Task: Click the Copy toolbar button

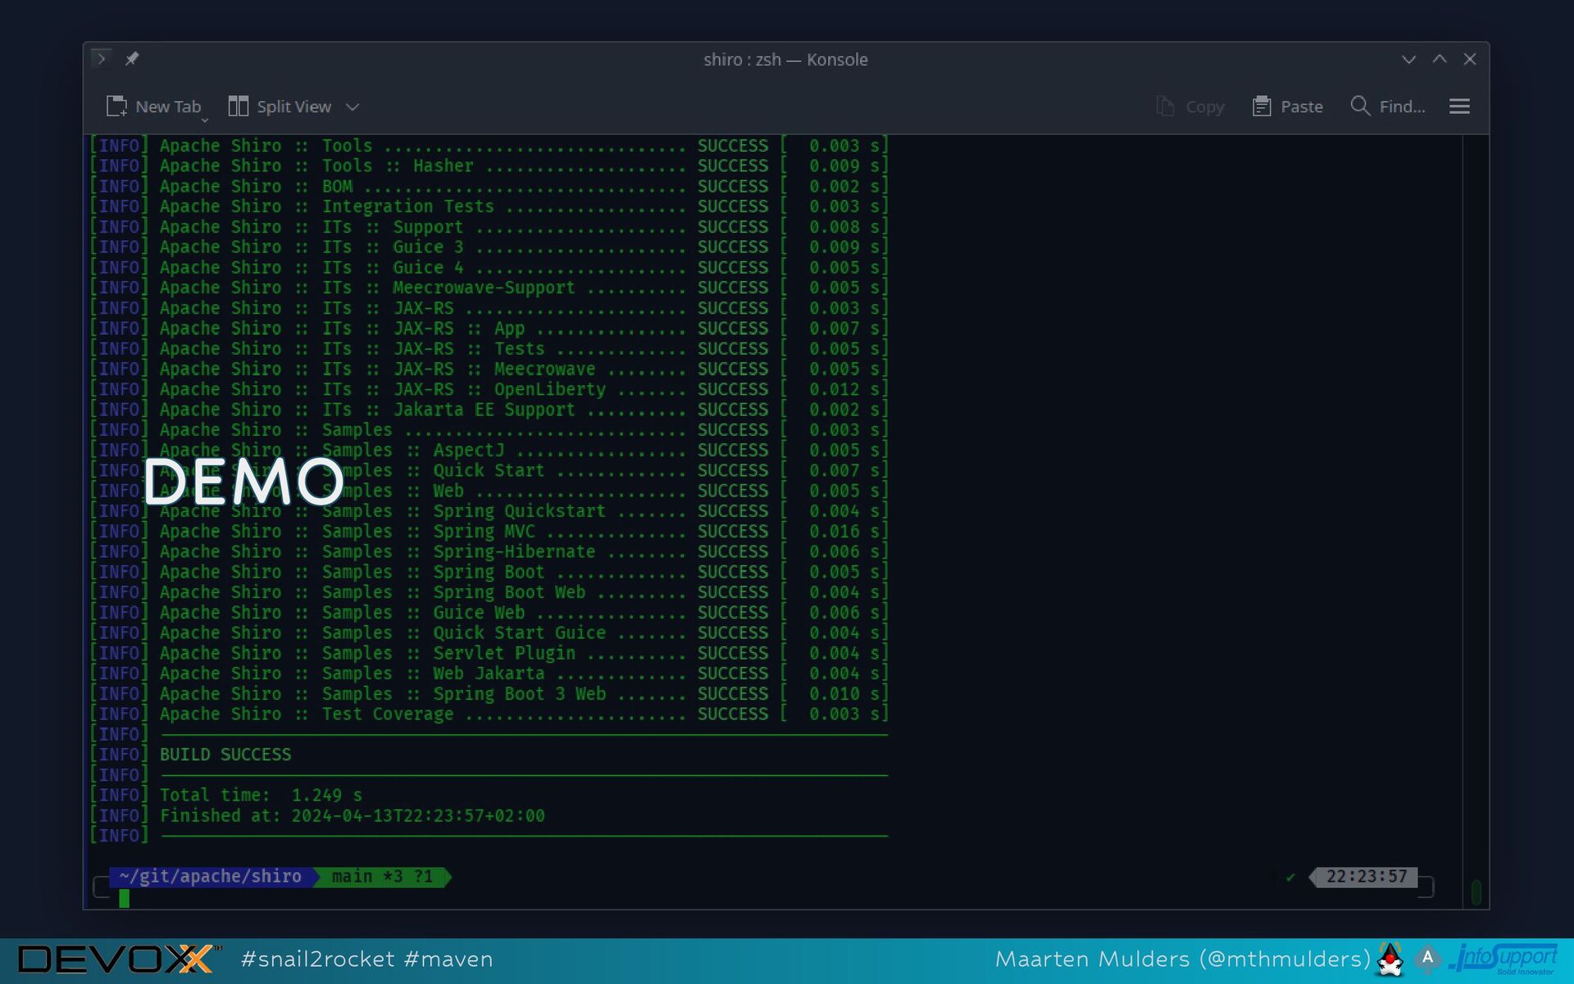Action: click(1190, 107)
